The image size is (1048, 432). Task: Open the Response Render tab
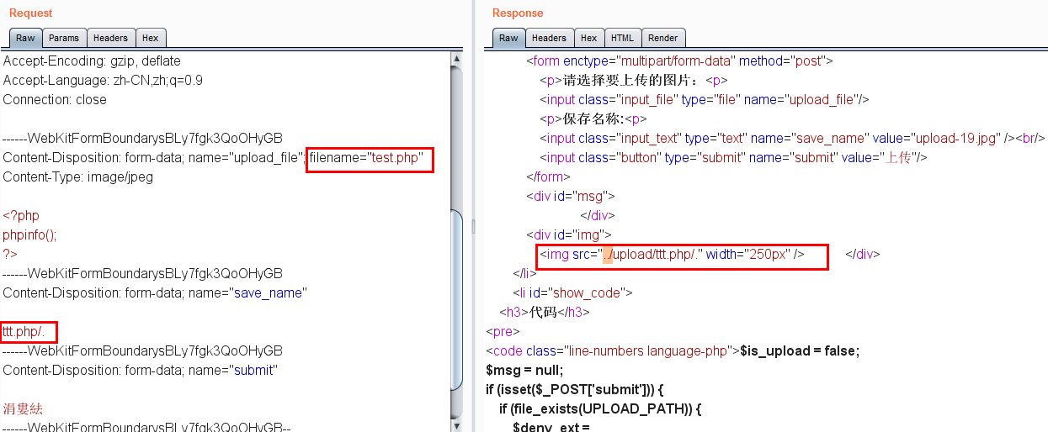(663, 38)
